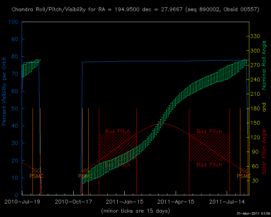
Task: Click the red 'Solar Pitch Angle' axis label
Action: 264,152
